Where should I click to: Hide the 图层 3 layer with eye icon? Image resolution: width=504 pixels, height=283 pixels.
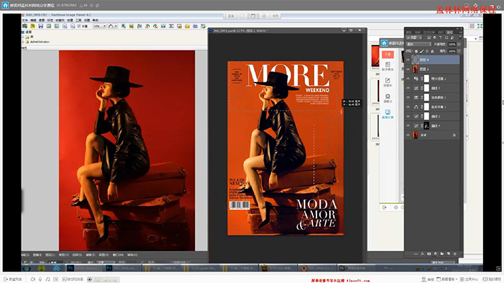(x=408, y=69)
